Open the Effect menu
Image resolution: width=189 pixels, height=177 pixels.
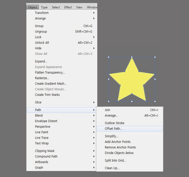point(68,7)
